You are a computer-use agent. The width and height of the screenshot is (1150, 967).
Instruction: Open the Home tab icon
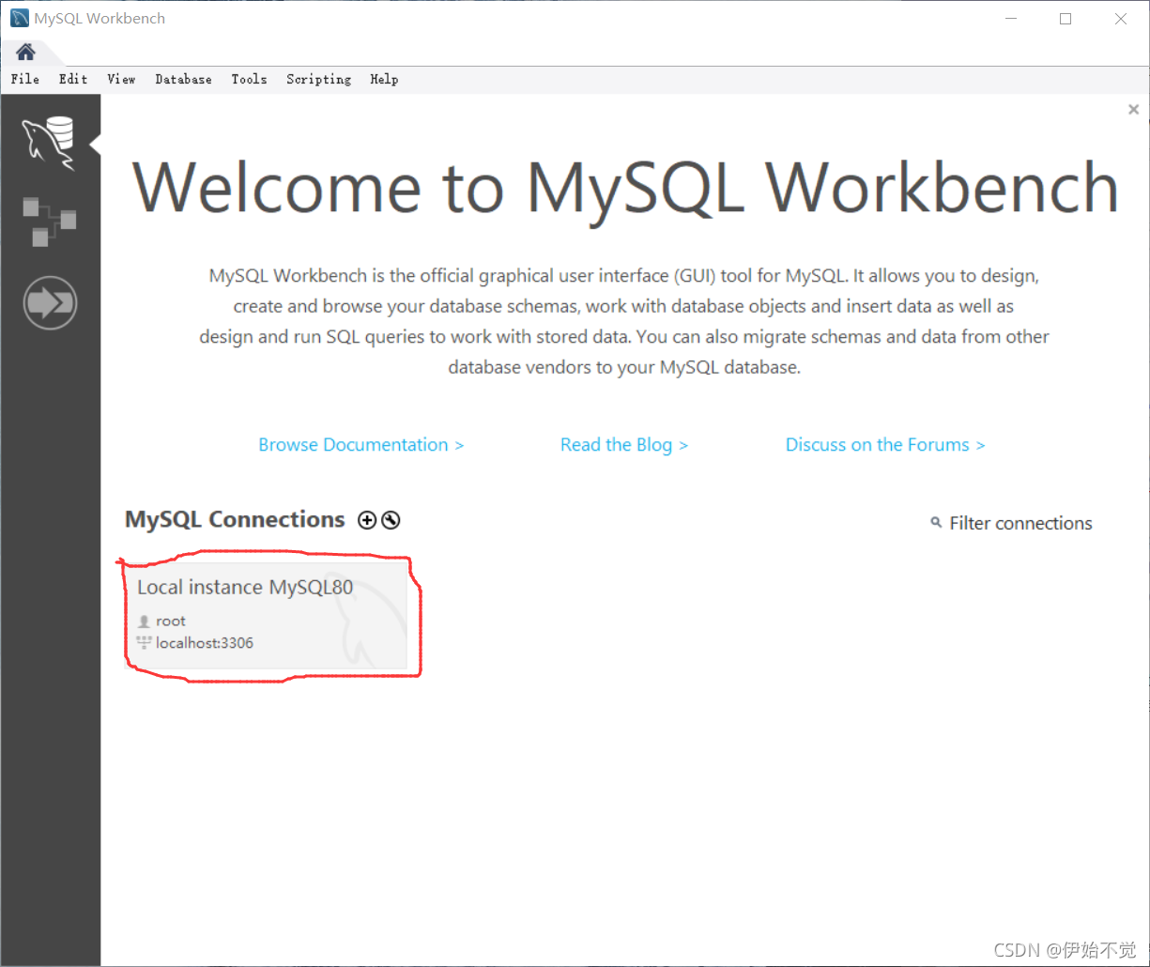click(x=25, y=52)
